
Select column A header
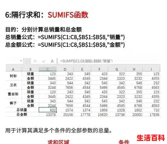[13, 69]
